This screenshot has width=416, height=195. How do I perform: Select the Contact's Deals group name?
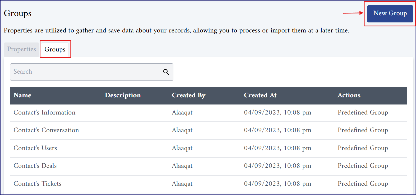35,166
